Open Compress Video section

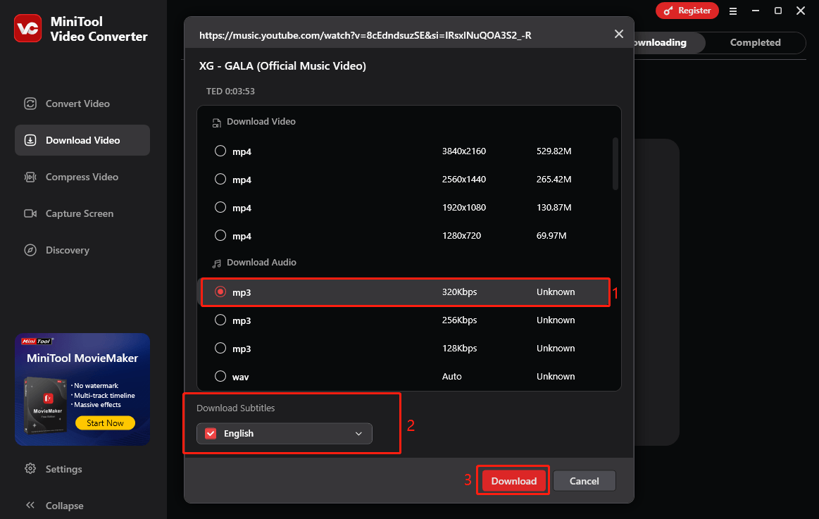(x=82, y=177)
